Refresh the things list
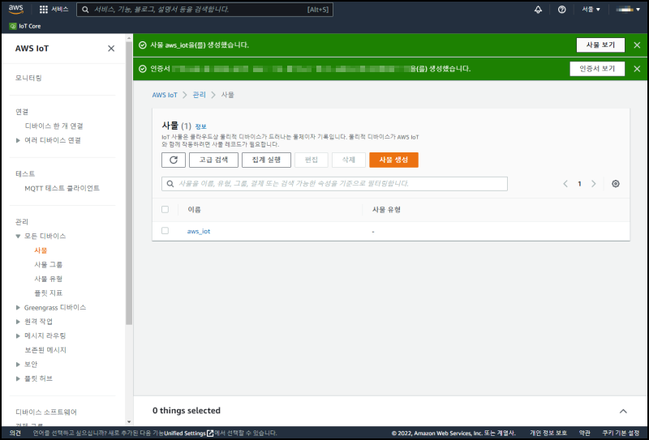The height and width of the screenshot is (440, 649). point(174,160)
